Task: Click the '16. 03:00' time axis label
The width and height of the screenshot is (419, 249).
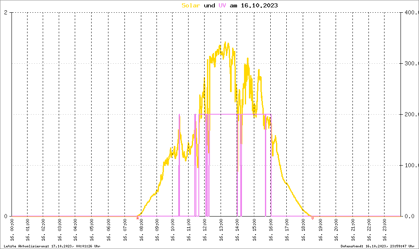Action: (59, 230)
